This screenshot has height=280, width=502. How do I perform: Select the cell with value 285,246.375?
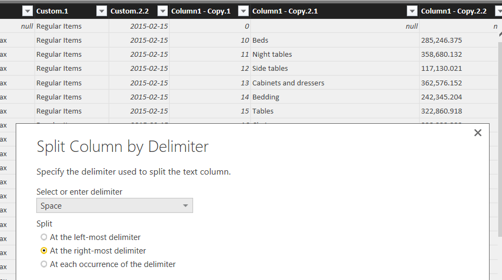coord(441,41)
